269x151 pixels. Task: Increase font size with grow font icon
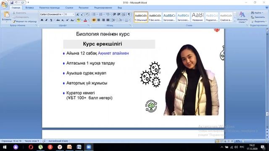(77, 14)
